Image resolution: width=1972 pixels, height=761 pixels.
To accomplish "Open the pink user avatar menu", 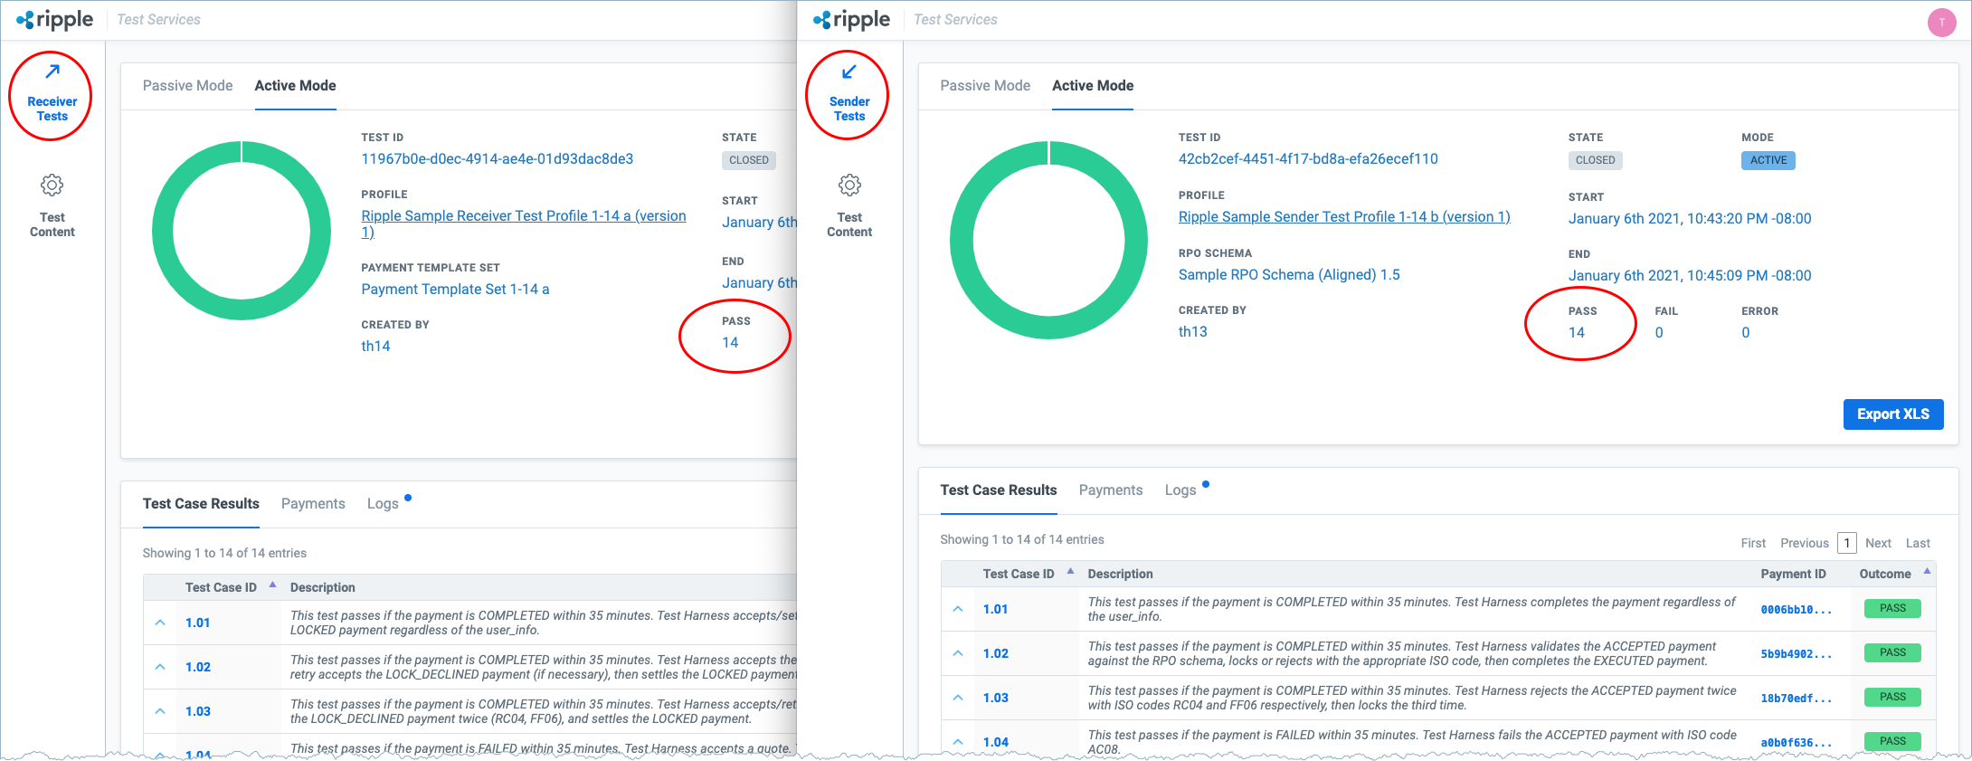I will point(1941,23).
